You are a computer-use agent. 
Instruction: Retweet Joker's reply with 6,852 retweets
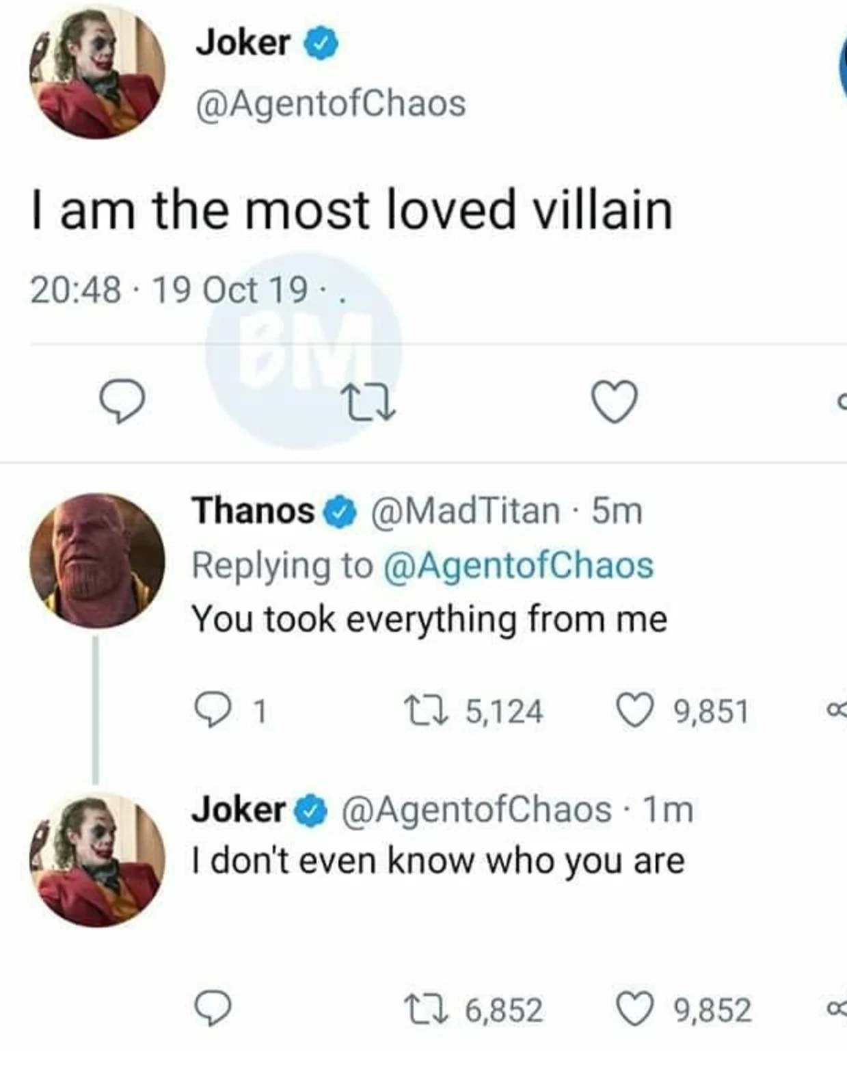[x=425, y=1009]
